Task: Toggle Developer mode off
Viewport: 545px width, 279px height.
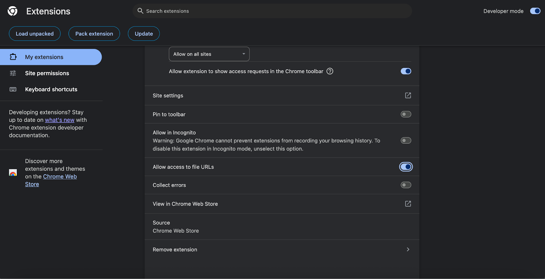Action: coord(535,11)
